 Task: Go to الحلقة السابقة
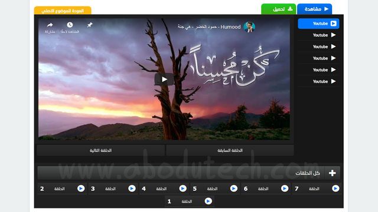click(230, 151)
